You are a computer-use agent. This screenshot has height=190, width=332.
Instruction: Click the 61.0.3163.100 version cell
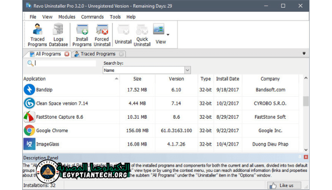(176, 131)
